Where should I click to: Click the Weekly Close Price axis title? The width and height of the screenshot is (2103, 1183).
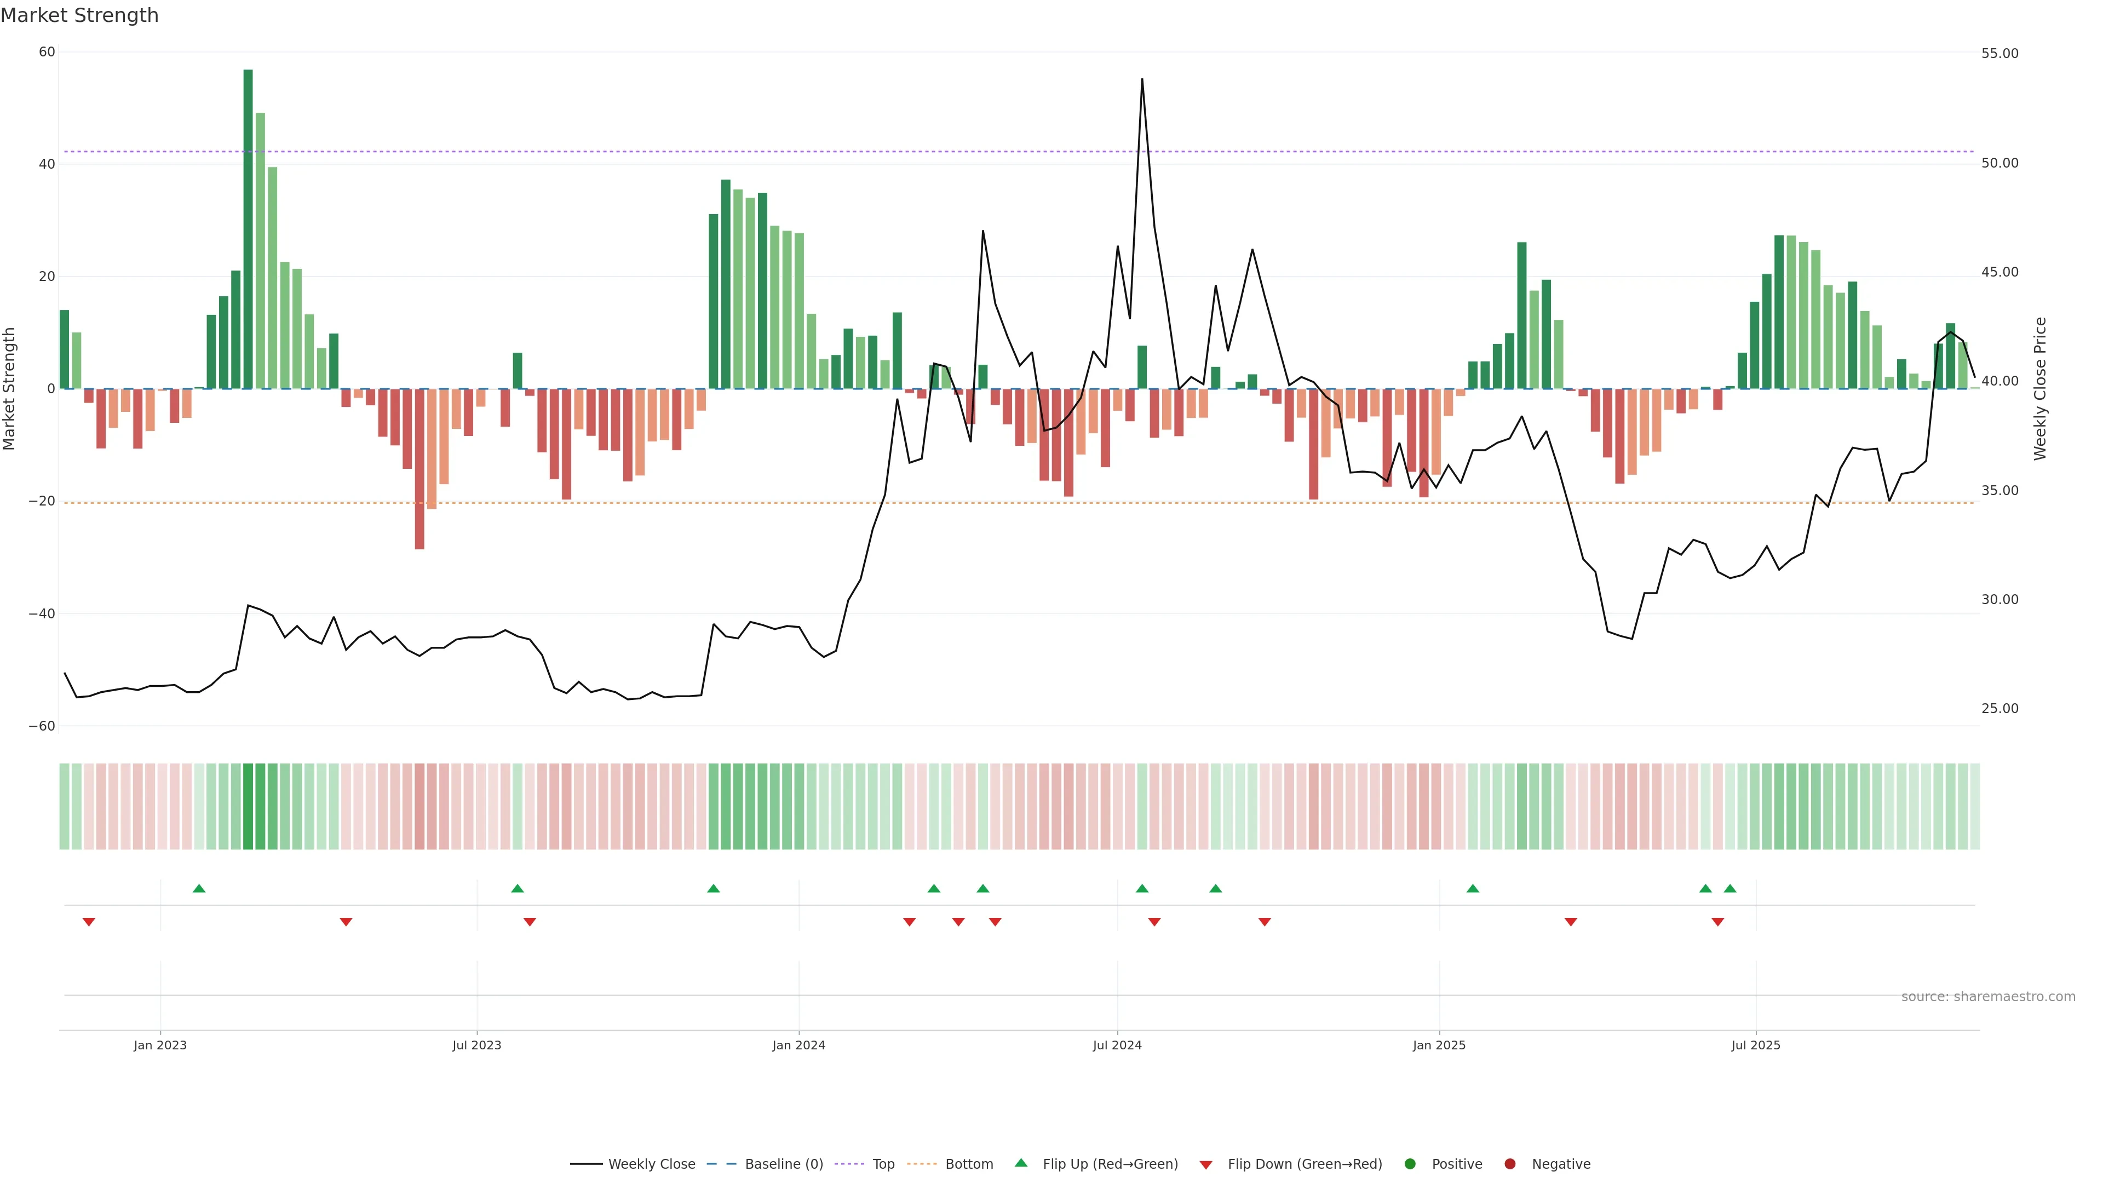point(2040,389)
